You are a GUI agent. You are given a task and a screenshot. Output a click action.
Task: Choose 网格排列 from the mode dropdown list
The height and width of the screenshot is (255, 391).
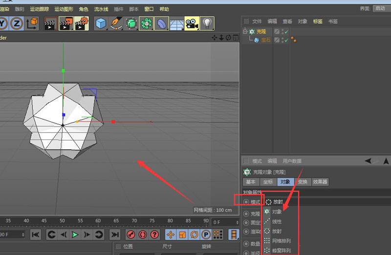282,241
